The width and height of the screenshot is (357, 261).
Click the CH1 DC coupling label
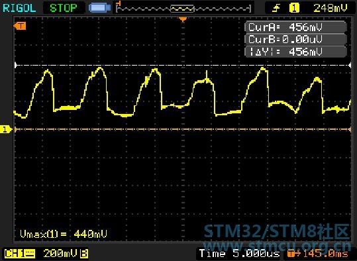point(20,254)
